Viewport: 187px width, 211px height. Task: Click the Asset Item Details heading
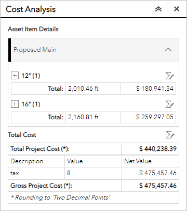[33, 29]
